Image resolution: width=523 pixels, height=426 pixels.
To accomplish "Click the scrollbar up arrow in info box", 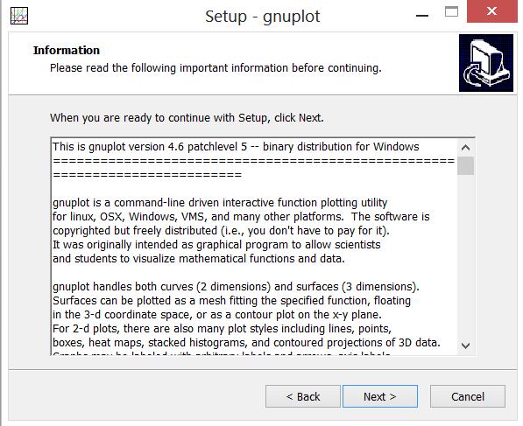I will click(x=466, y=148).
